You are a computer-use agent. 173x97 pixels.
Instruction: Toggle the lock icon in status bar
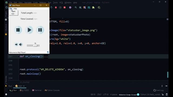click(x=163, y=95)
